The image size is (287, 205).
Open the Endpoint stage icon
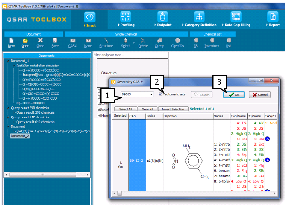click(163, 17)
